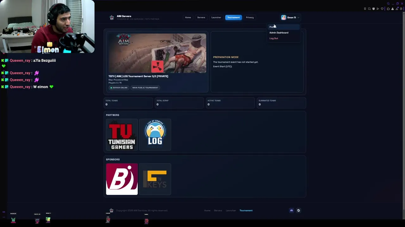405x227 pixels.
Task: Open the Bi sponsor logo
Action: click(122, 179)
